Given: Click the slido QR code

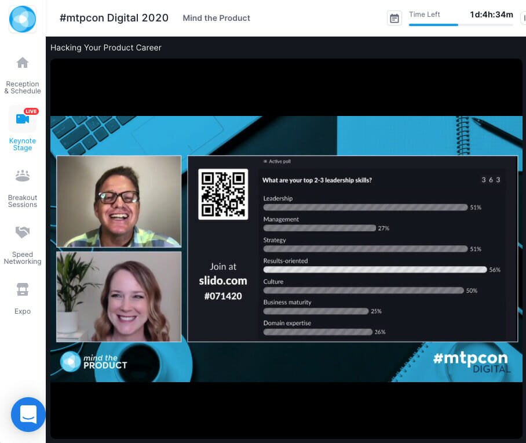Looking at the screenshot, I should [x=222, y=194].
